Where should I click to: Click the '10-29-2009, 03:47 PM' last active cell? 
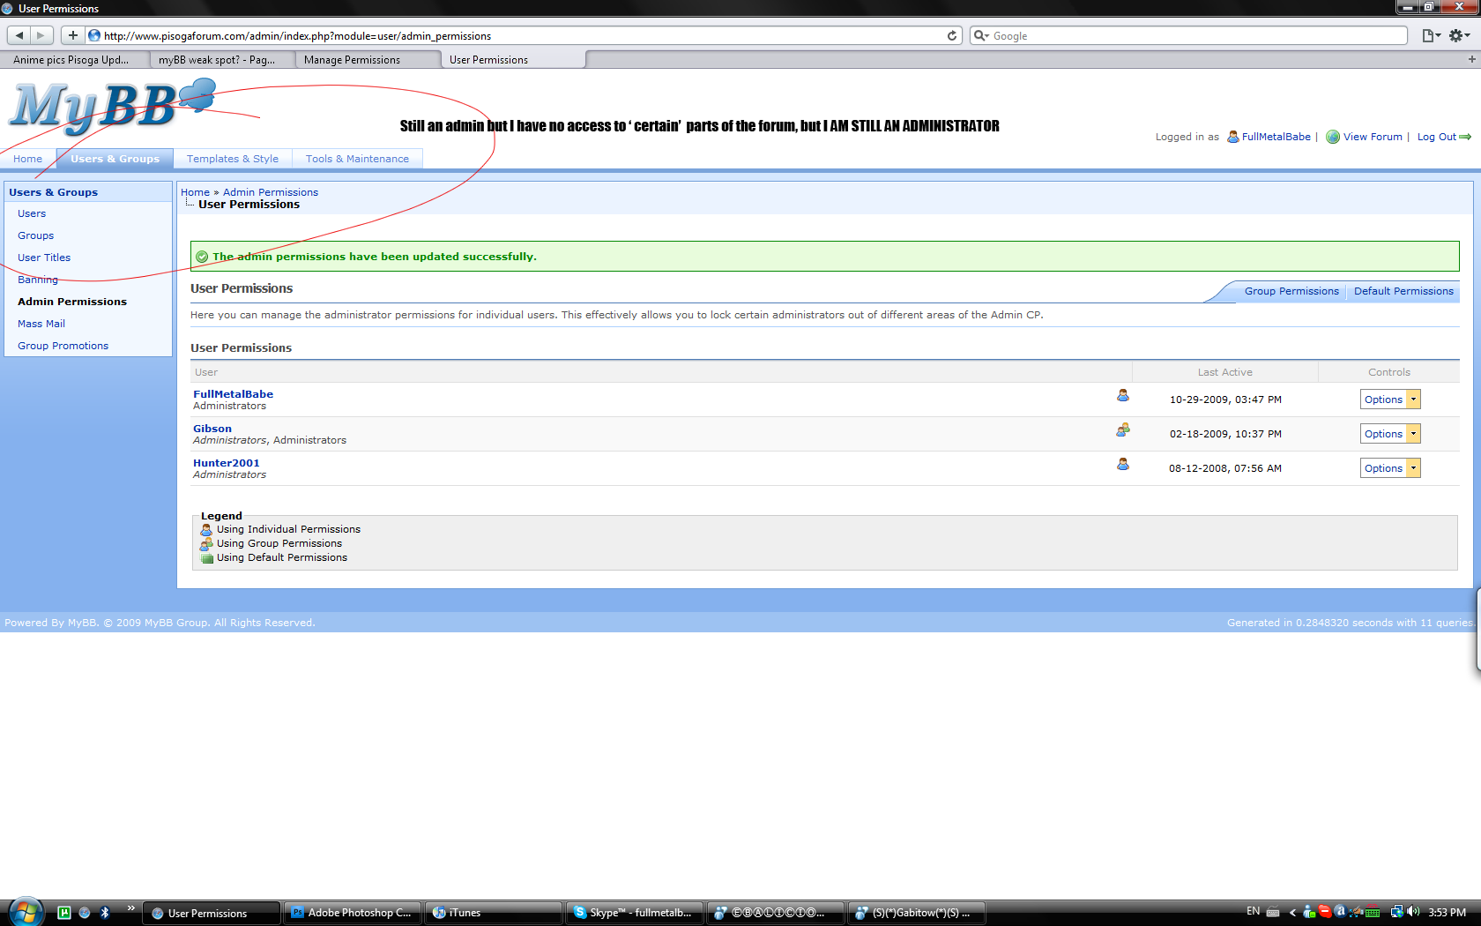(x=1225, y=400)
